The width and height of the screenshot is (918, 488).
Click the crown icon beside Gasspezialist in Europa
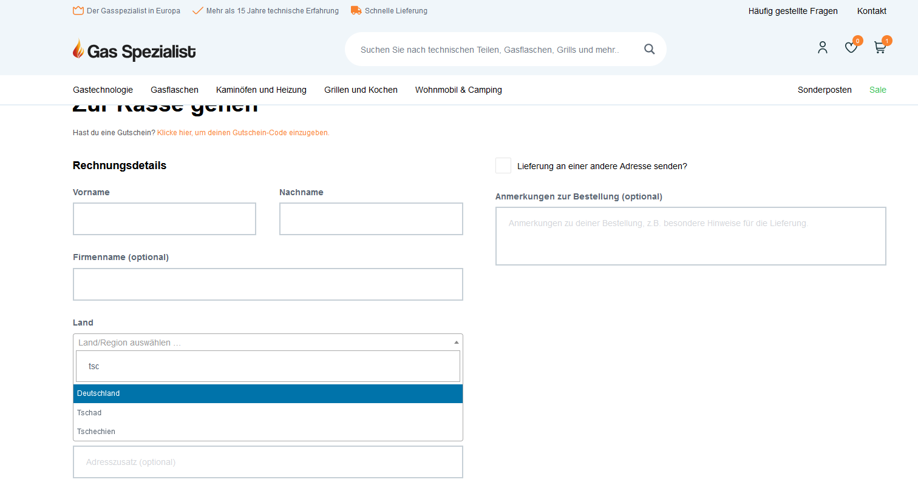click(78, 10)
